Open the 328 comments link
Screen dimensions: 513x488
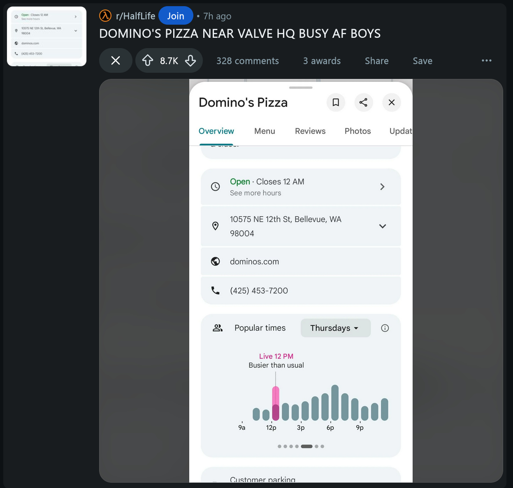[x=248, y=61]
